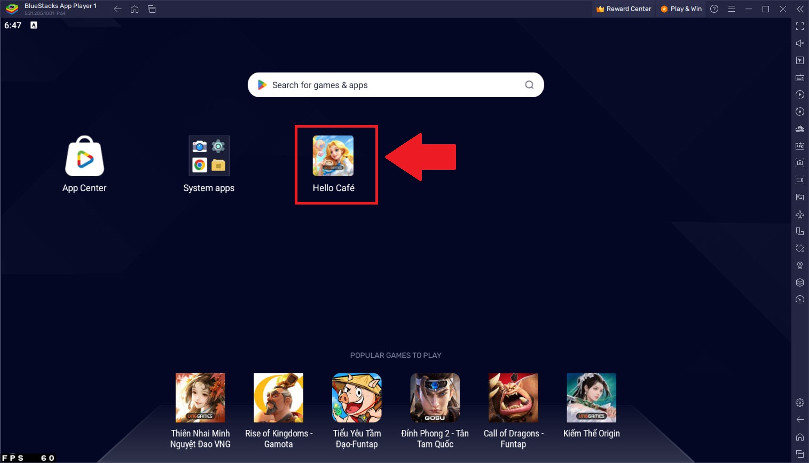Viewport: 809px width, 463px height.
Task: Click the Search for games & apps field
Action: point(396,85)
